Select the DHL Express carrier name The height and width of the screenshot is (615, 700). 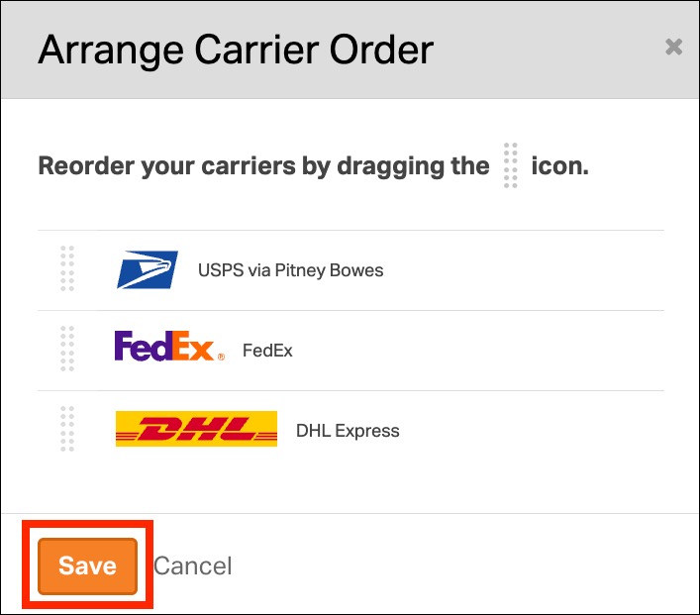(x=348, y=431)
